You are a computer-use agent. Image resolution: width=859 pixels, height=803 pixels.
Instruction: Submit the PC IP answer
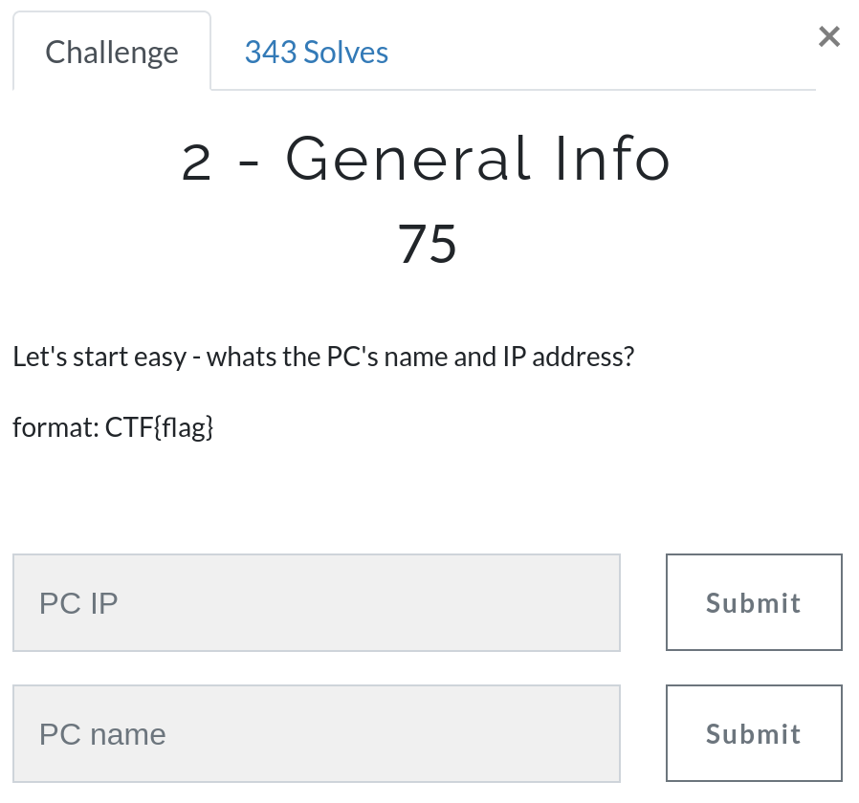(754, 603)
